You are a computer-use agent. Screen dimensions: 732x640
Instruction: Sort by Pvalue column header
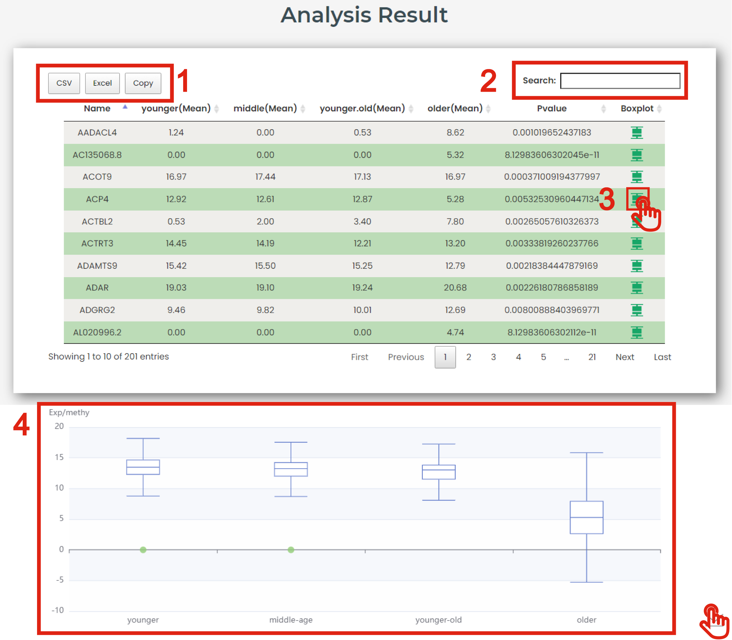pyautogui.click(x=552, y=109)
